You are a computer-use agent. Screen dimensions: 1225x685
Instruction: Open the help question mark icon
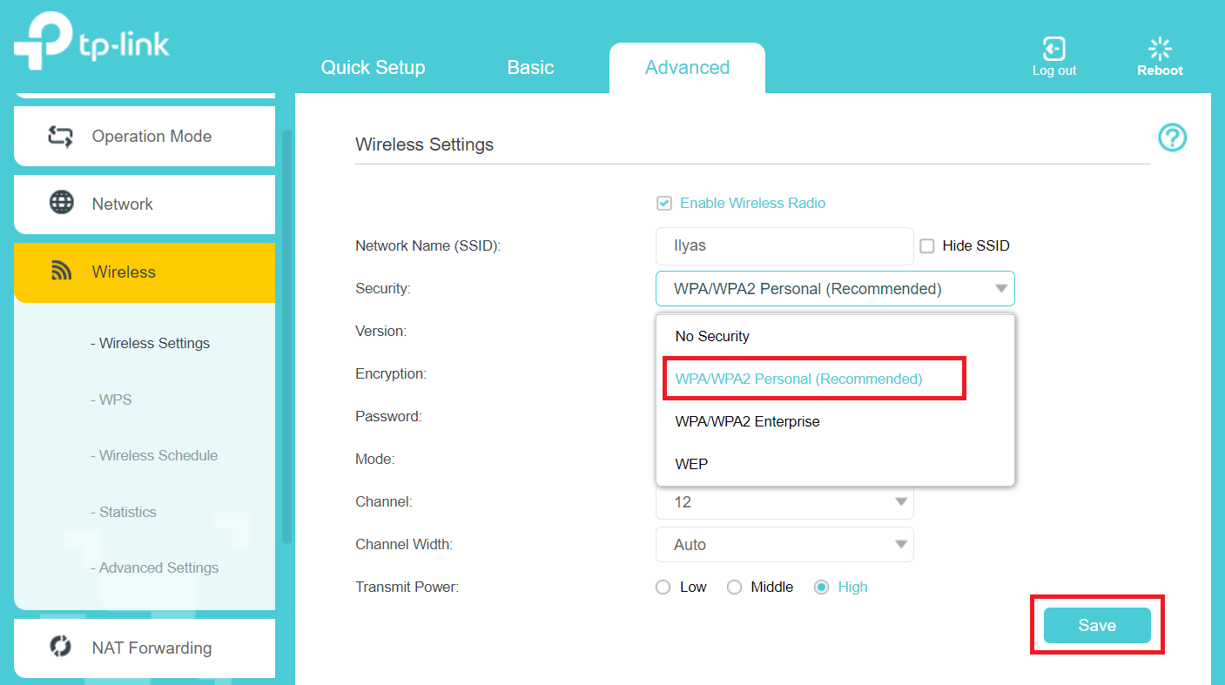pos(1172,138)
